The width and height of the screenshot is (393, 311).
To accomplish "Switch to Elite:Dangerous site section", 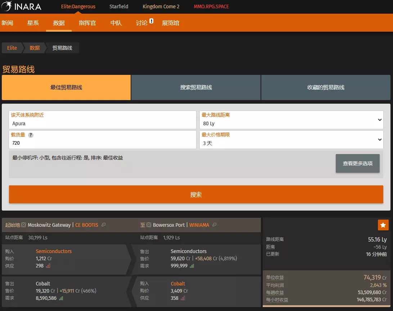I will (x=78, y=6).
